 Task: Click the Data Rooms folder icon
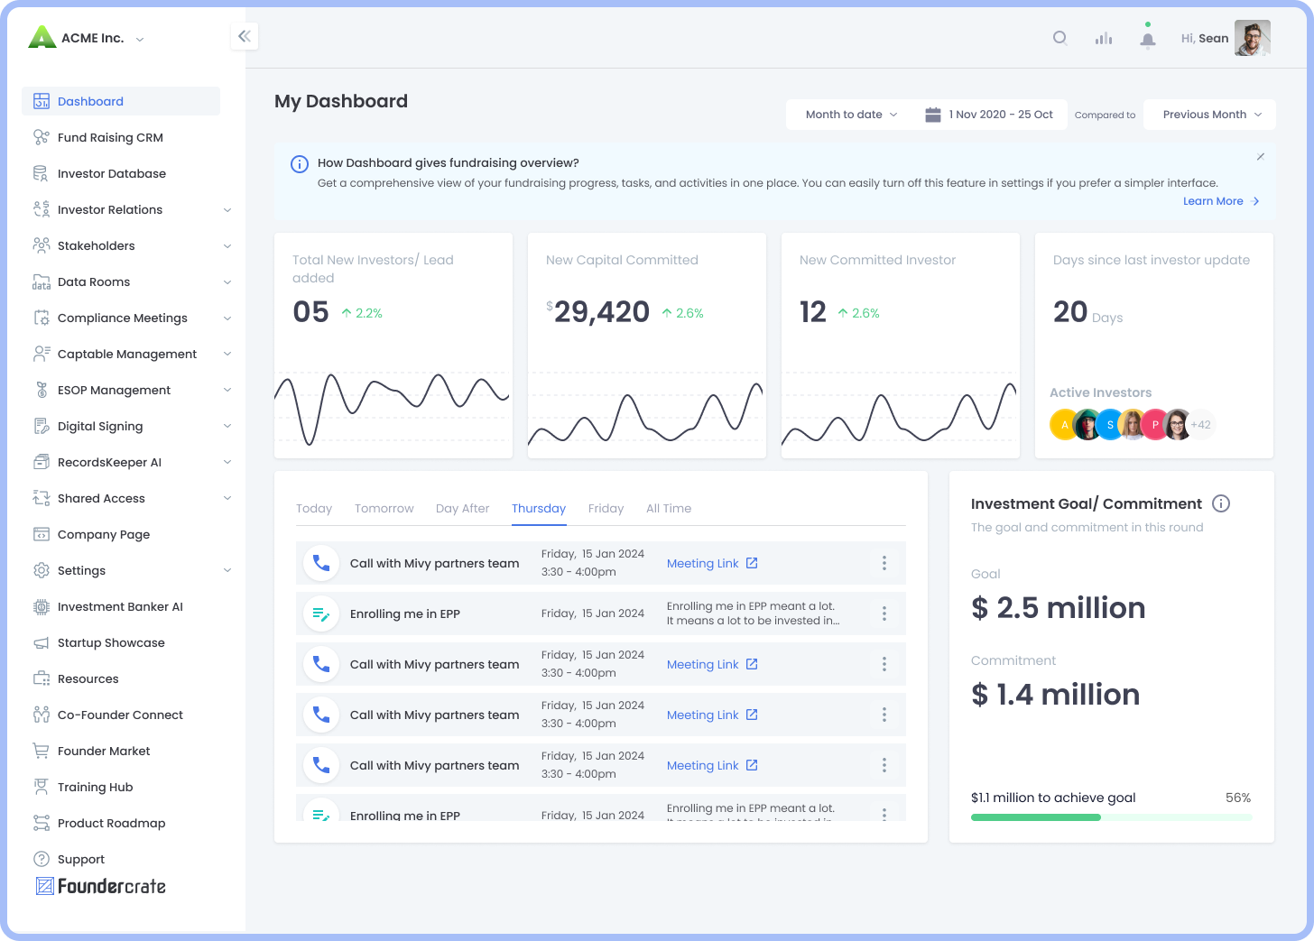tap(42, 281)
